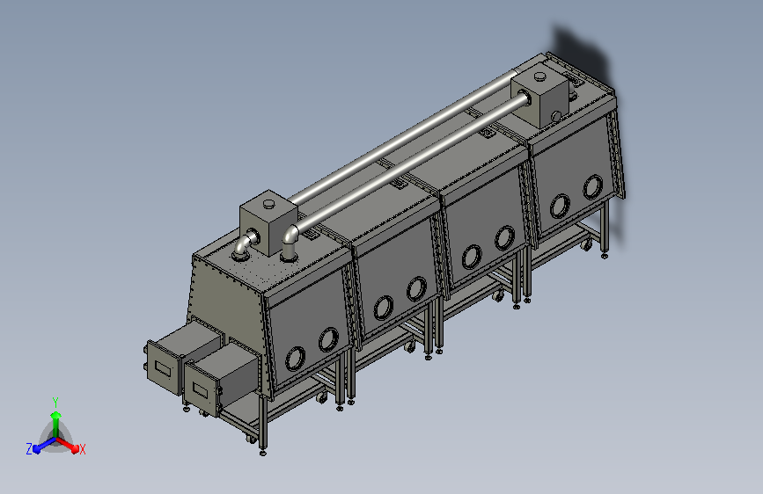763x494 pixels.
Task: Click the red X axis arrow on the triad
Action: click(x=67, y=445)
